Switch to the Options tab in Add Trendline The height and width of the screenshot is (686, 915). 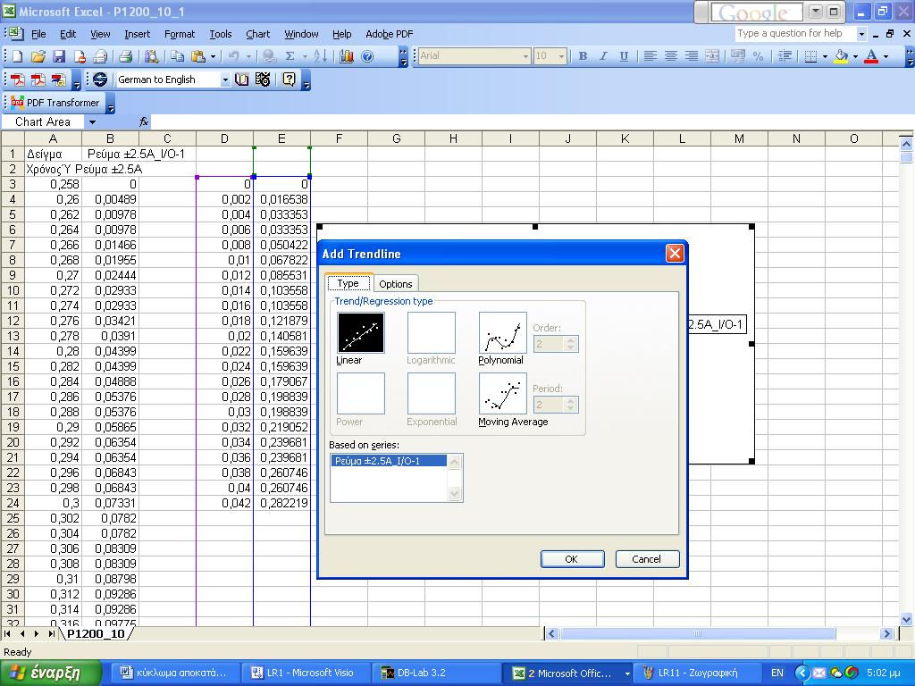point(396,284)
